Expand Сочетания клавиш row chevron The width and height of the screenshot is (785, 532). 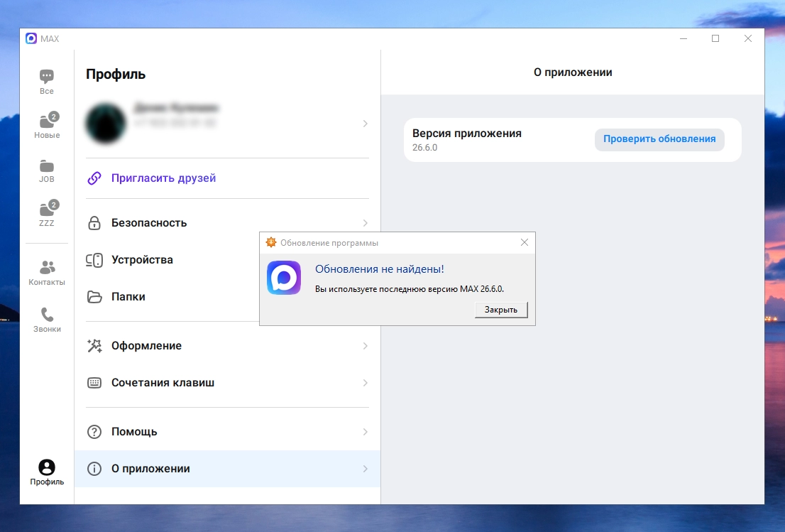click(365, 383)
